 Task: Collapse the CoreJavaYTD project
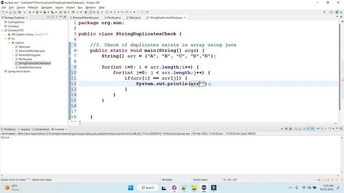(x=2, y=31)
